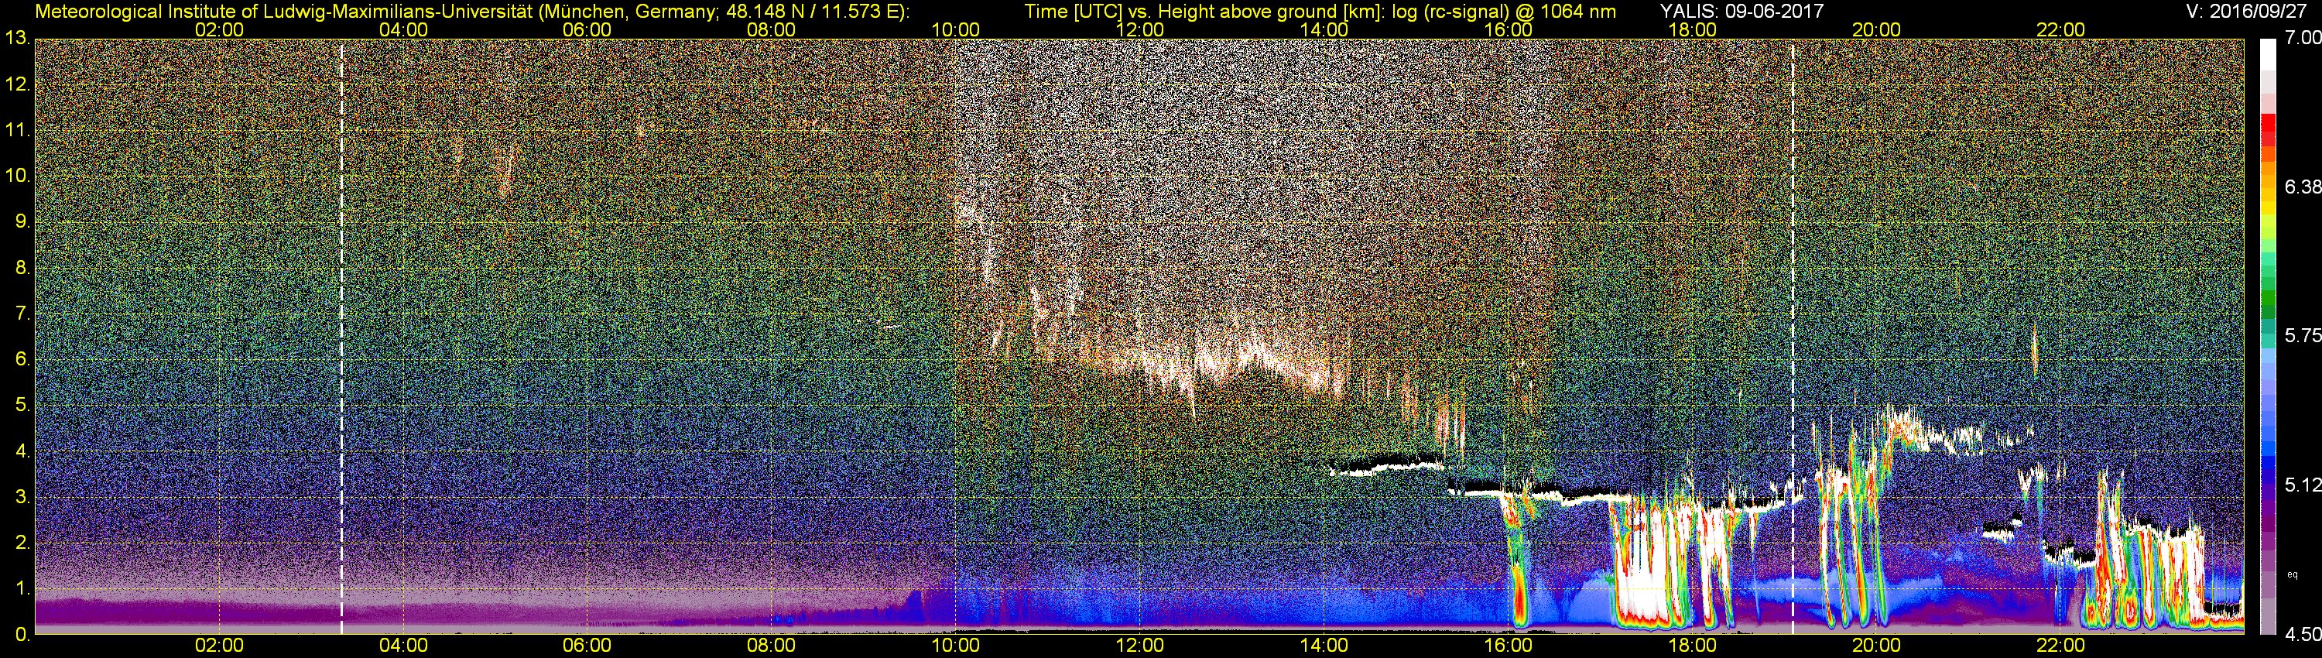Click the 10:00 label on the bottom time axis

click(955, 646)
